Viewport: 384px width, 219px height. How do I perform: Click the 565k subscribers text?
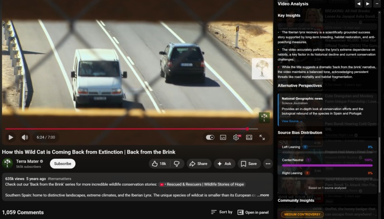tap(29, 167)
